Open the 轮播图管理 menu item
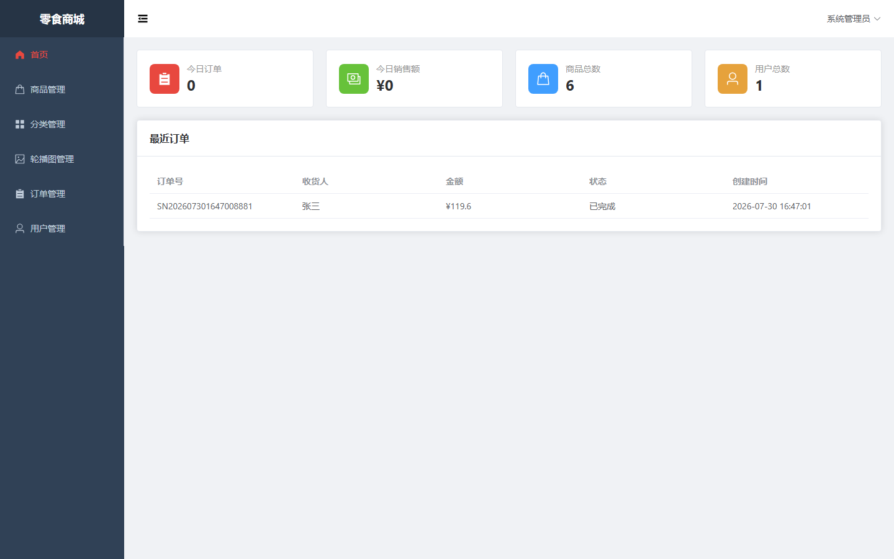Viewport: 894px width, 559px height. pyautogui.click(x=62, y=159)
